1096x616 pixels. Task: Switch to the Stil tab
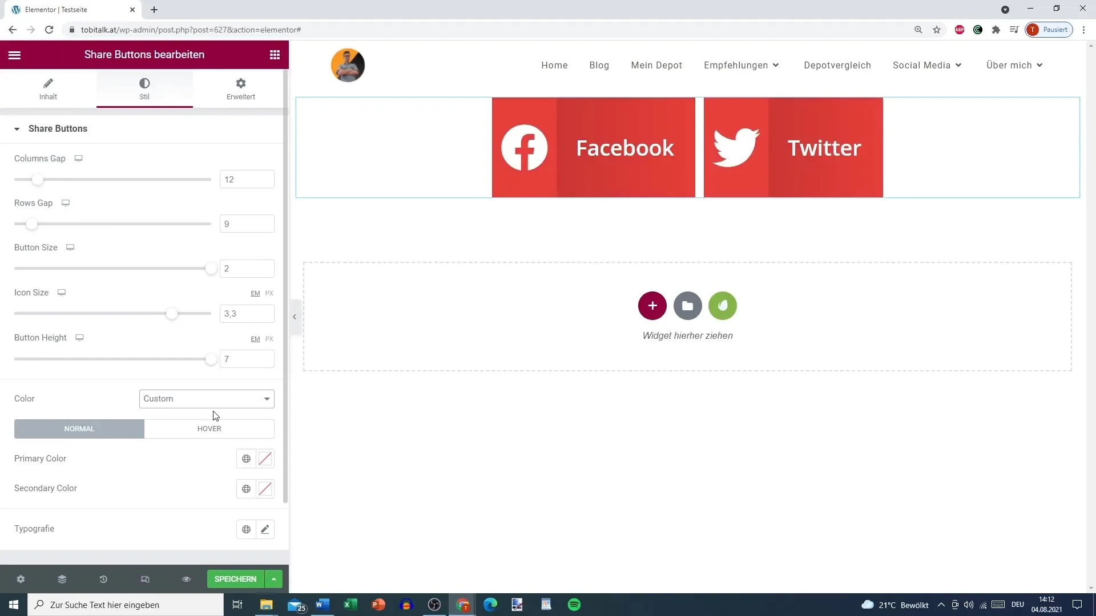pyautogui.click(x=144, y=89)
